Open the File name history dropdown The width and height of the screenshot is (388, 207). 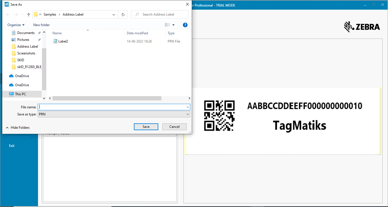(187, 107)
